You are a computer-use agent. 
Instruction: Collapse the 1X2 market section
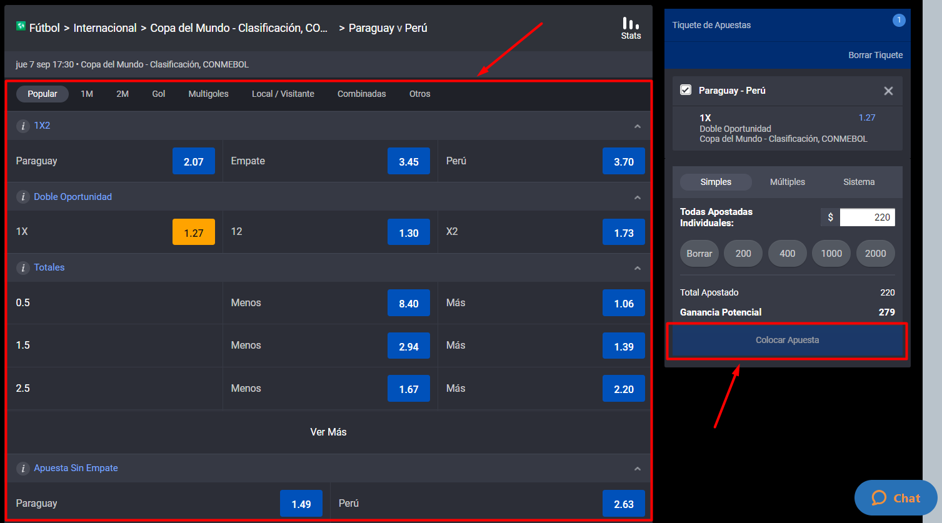638,126
